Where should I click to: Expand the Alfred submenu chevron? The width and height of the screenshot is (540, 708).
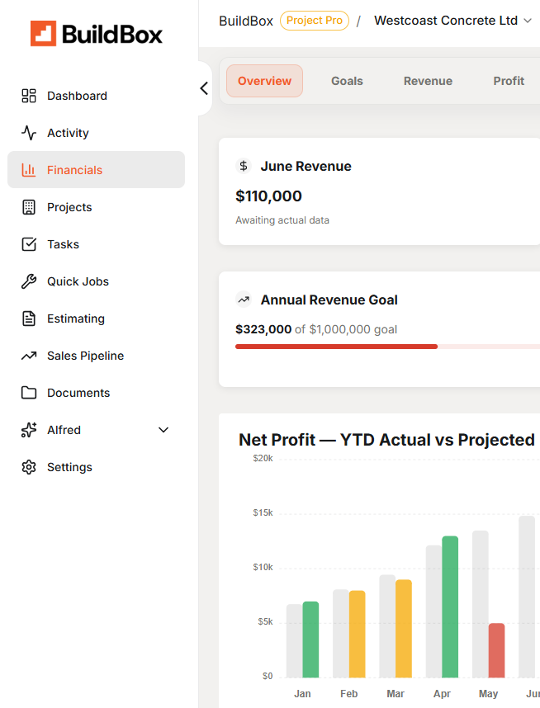click(x=163, y=430)
